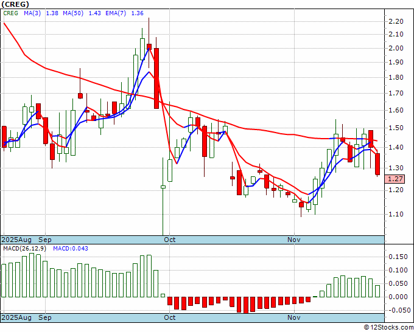Click the EMA(7) legend label

coord(116,13)
